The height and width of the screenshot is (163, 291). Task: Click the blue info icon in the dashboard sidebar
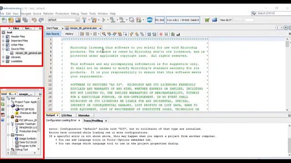tap(3, 120)
